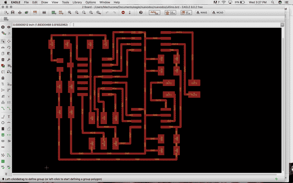Toggle the Show eye tool
The width and height of the screenshot is (293, 183).
9,27
